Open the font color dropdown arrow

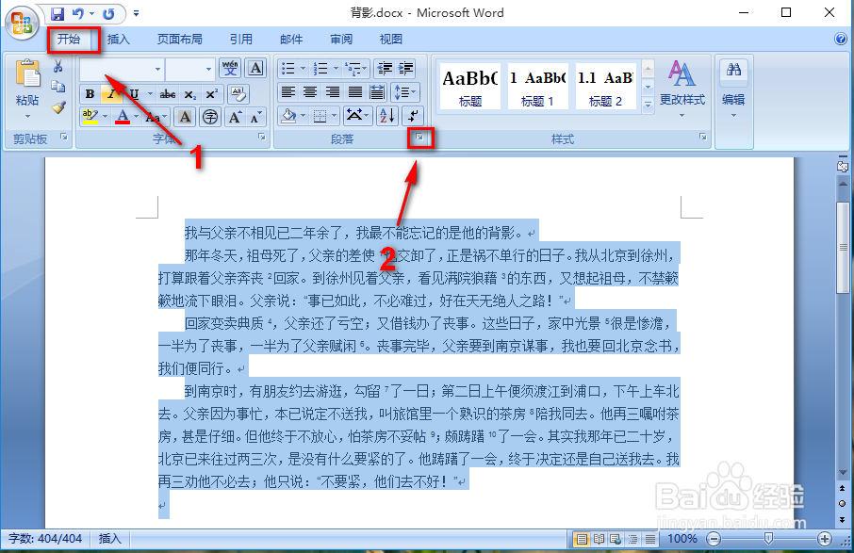pos(135,117)
